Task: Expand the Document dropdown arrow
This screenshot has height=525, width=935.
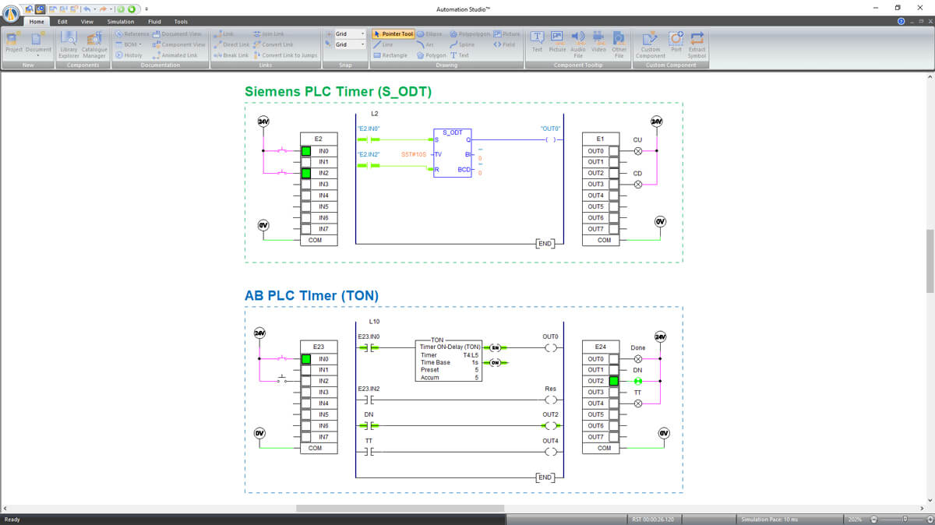Action: [38, 55]
